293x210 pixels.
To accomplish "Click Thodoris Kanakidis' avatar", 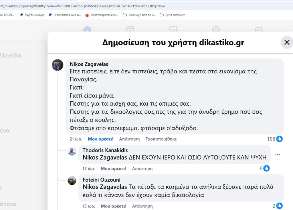I will tap(72, 151).
